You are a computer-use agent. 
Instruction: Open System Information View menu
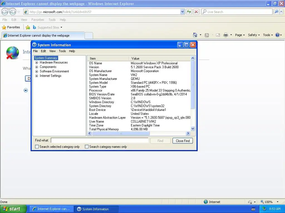(52, 51)
